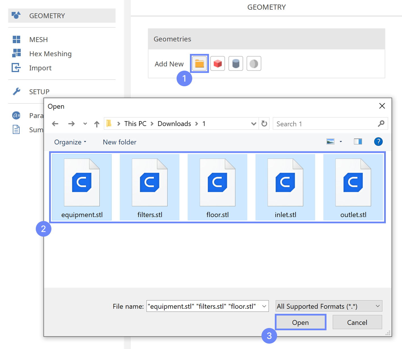Add a new red box geometry
Viewport: 402px width, 349px height.
coord(217,64)
